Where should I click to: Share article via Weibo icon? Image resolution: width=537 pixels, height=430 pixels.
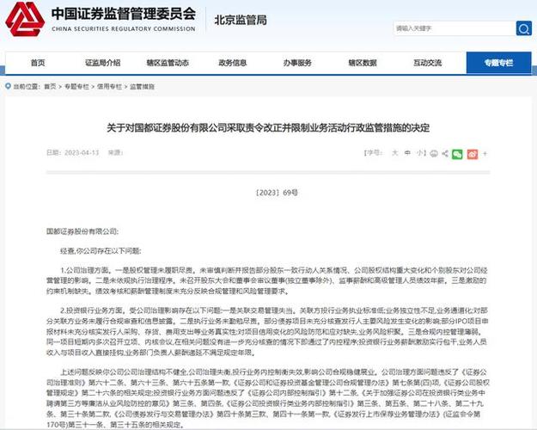click(473, 154)
